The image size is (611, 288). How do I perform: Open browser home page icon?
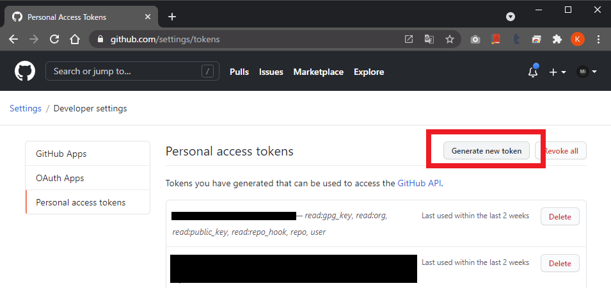pos(74,40)
